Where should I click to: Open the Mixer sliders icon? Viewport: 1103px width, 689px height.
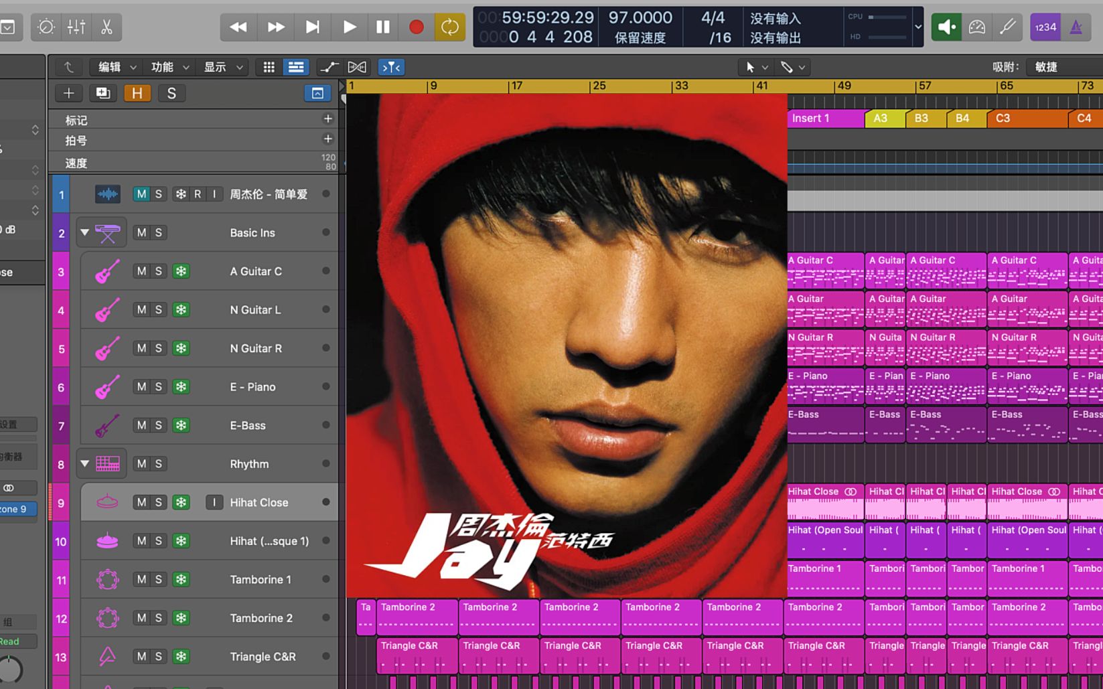pos(76,27)
